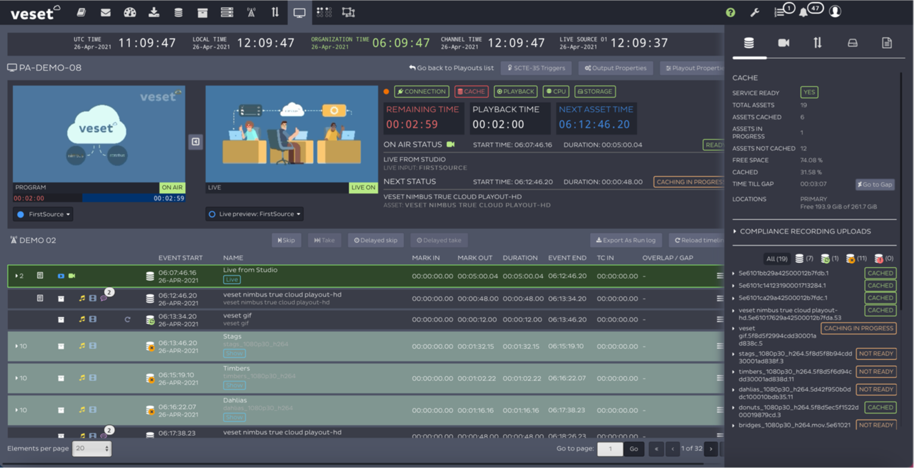Select the All (19) filter tab in uploads list
The width and height of the screenshot is (914, 468).
point(777,259)
